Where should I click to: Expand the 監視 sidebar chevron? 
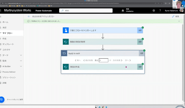pyautogui.click(x=21, y=61)
